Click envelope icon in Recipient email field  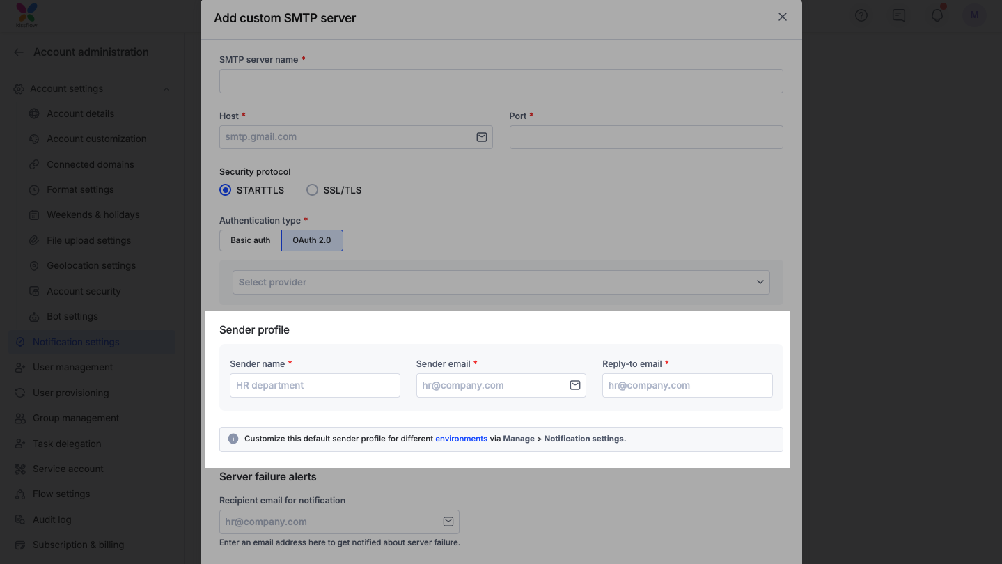448,522
